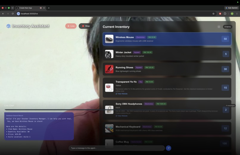Viewport: 240px width, 155px height.
Task: Click quantity 5 badge for Winter Jacket
Action: (226, 54)
